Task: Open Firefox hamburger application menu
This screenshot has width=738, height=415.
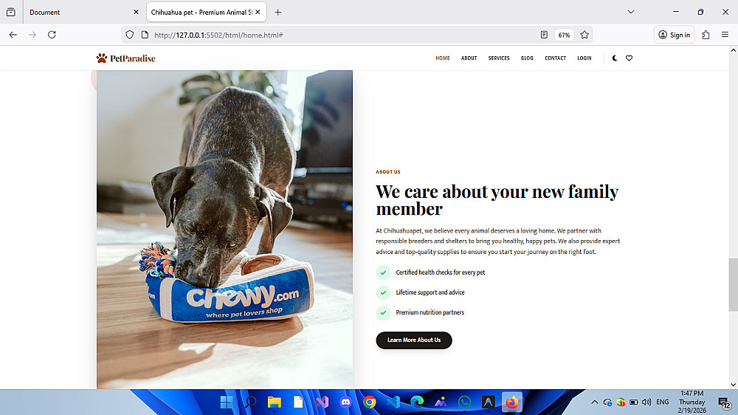Action: (725, 35)
